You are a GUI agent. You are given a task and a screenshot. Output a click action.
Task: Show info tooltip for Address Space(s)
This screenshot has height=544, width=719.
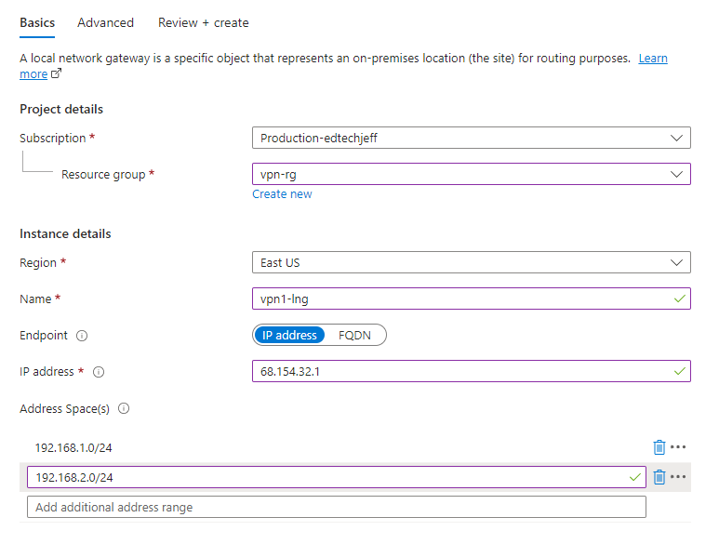[x=124, y=408]
